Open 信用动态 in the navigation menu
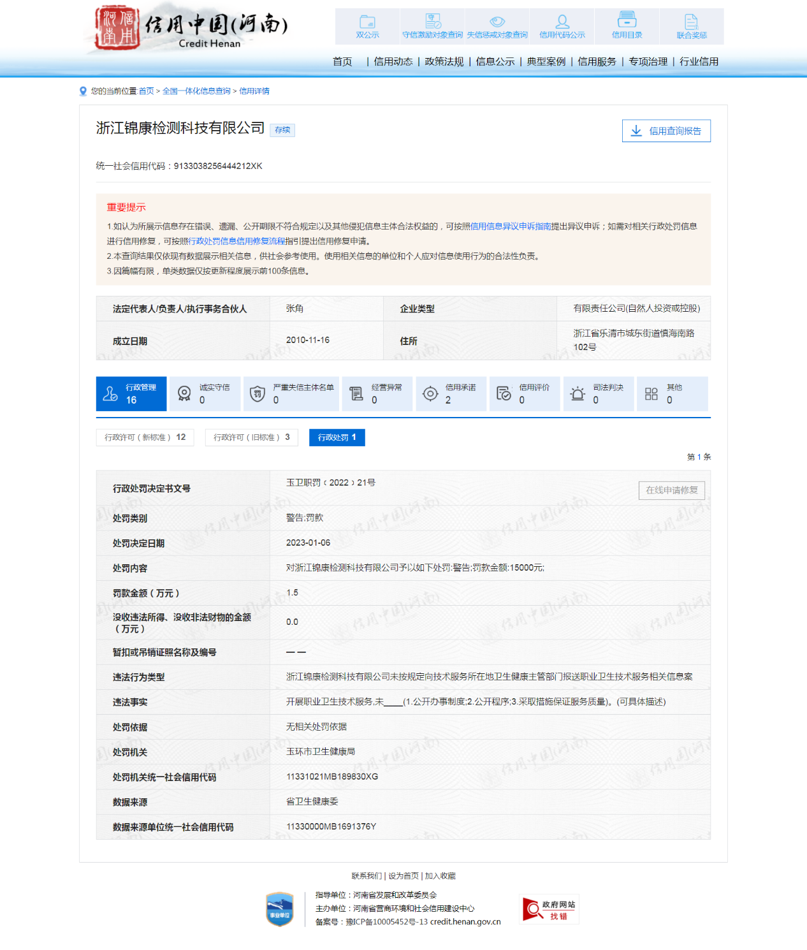Screen dimensions: 807x950 [x=393, y=62]
